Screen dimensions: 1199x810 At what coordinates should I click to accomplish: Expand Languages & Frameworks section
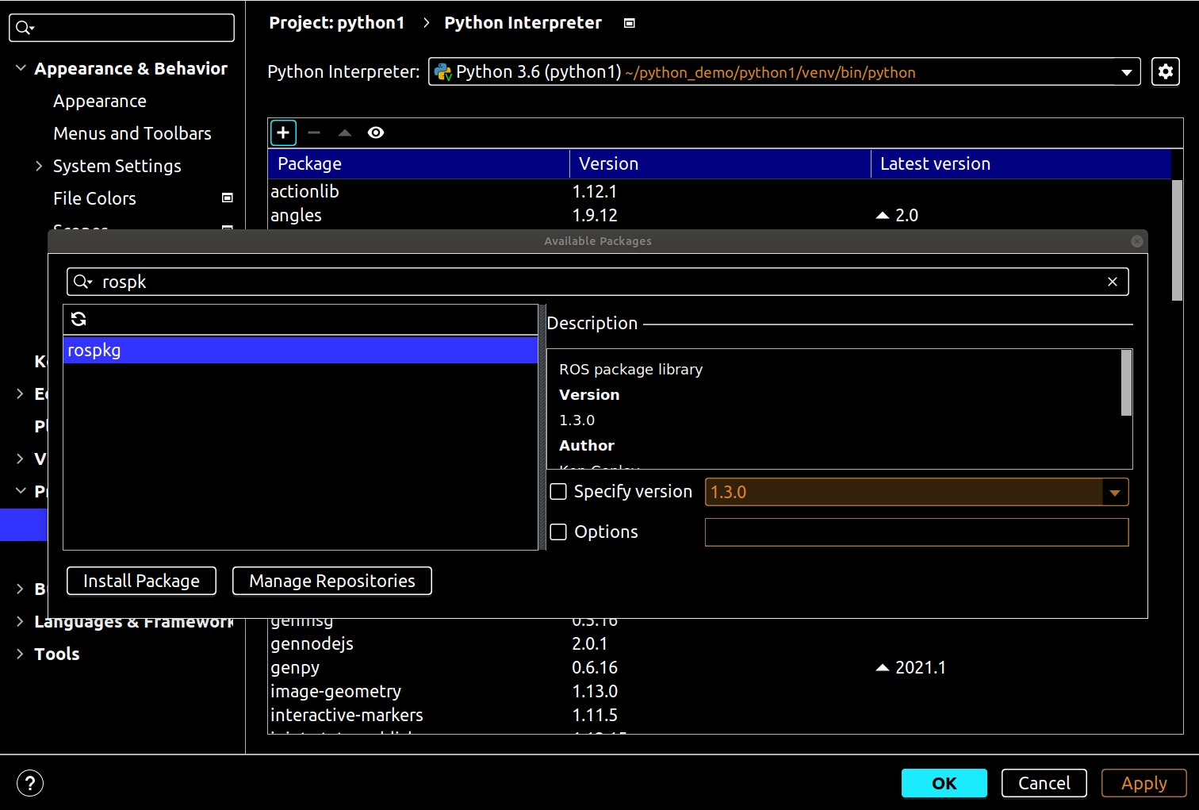pos(20,621)
